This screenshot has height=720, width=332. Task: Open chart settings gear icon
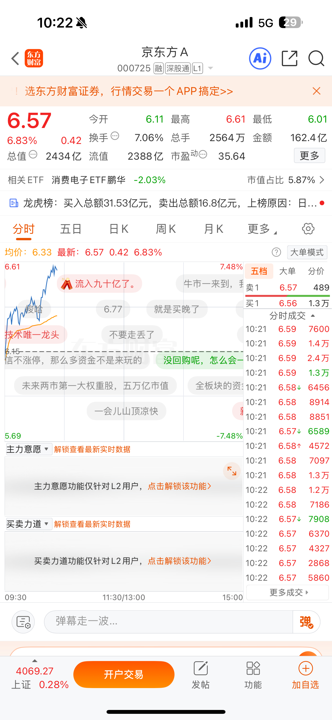pyautogui.click(x=308, y=229)
